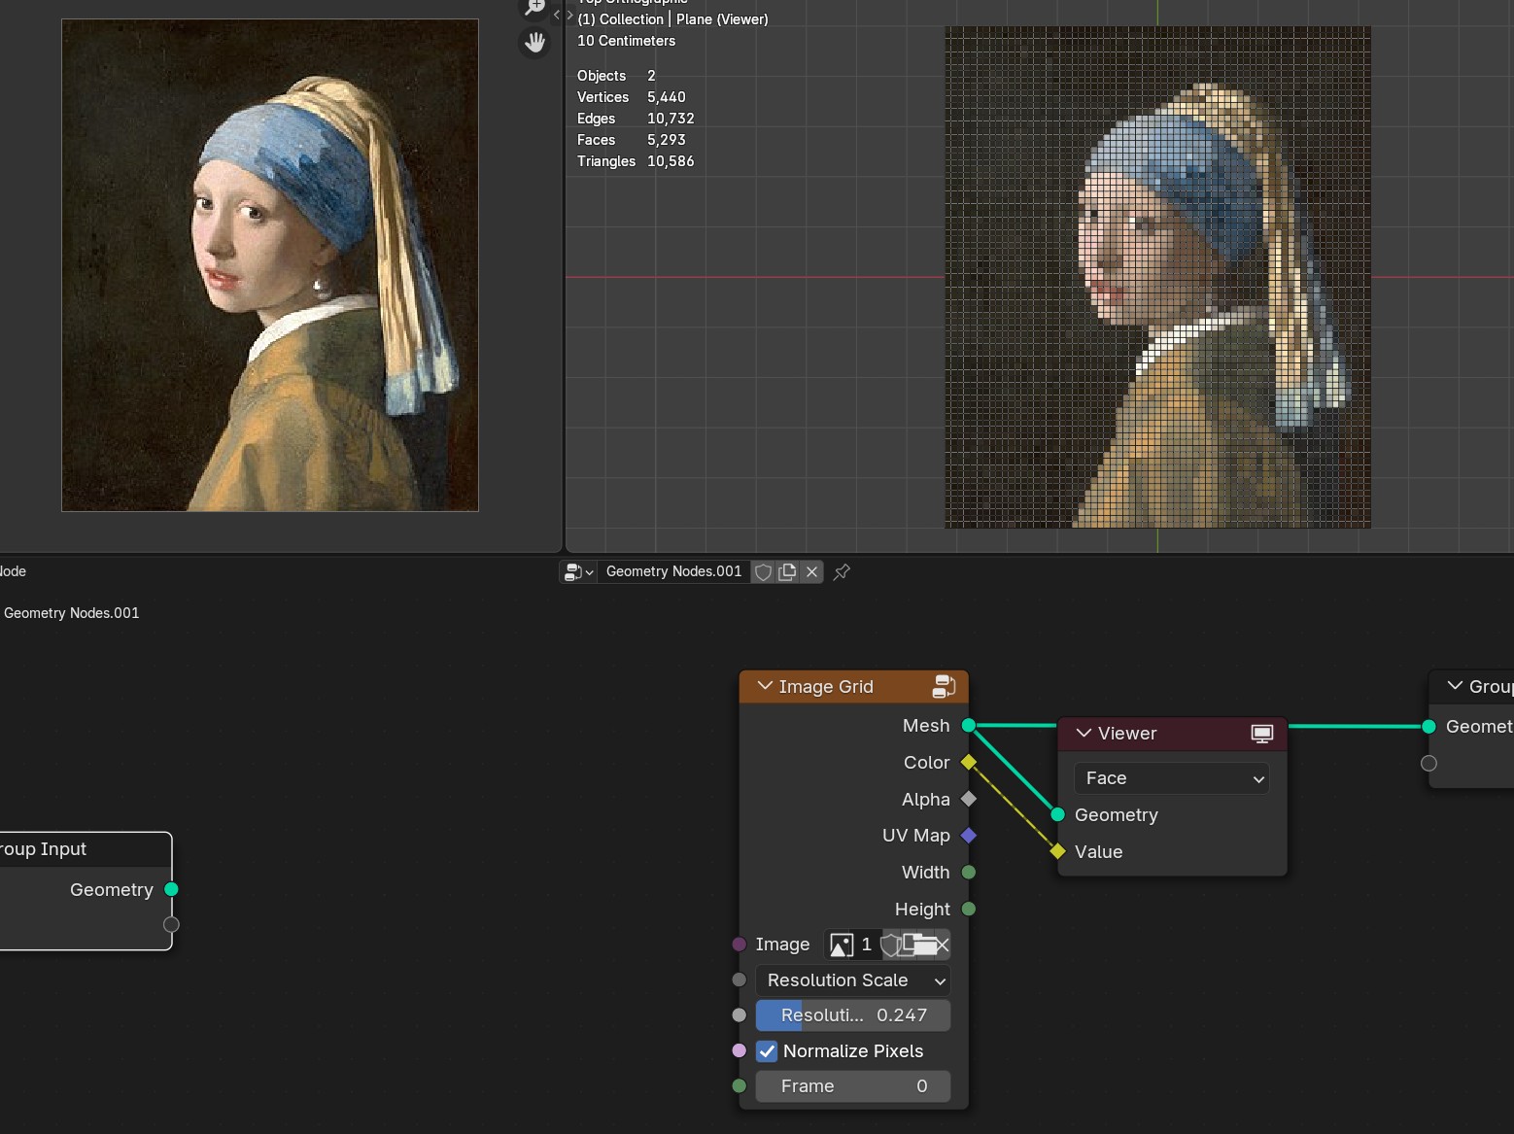This screenshot has width=1514, height=1134.
Task: Uncheck the Normalize Pixels checkbox
Action: tap(768, 1051)
